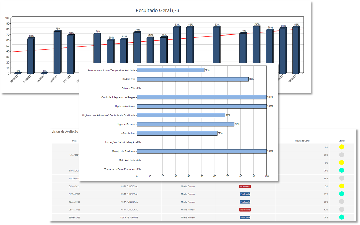
Task: Click Mirella Pinheiro in the 22/Fev/2022 row
Action: (x=188, y=217)
